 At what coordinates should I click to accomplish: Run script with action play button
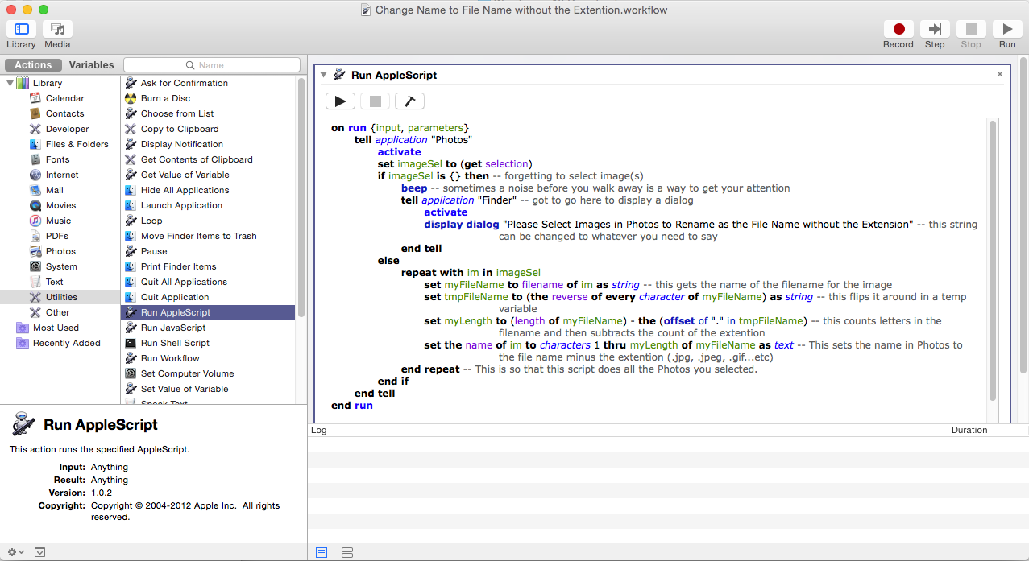pyautogui.click(x=340, y=101)
